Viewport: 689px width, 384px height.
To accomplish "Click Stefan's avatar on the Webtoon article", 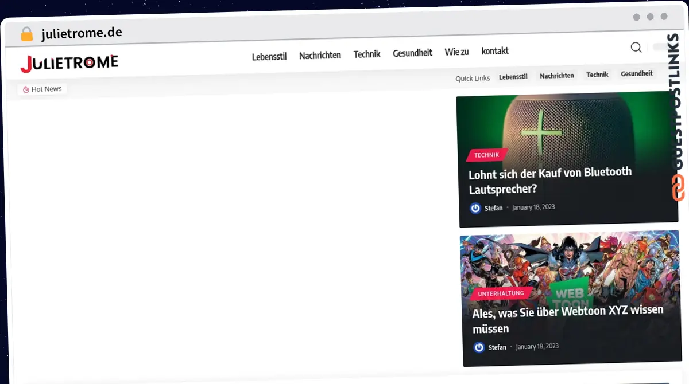I will click(479, 347).
